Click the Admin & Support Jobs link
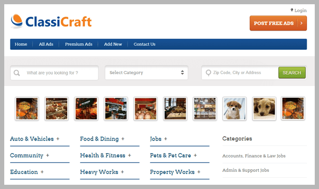 (x=245, y=170)
